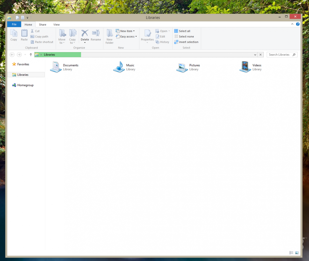Click the Forward navigation arrow

[19, 55]
